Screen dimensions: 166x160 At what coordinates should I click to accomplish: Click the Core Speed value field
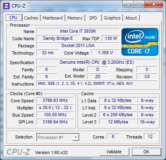coord(55,100)
